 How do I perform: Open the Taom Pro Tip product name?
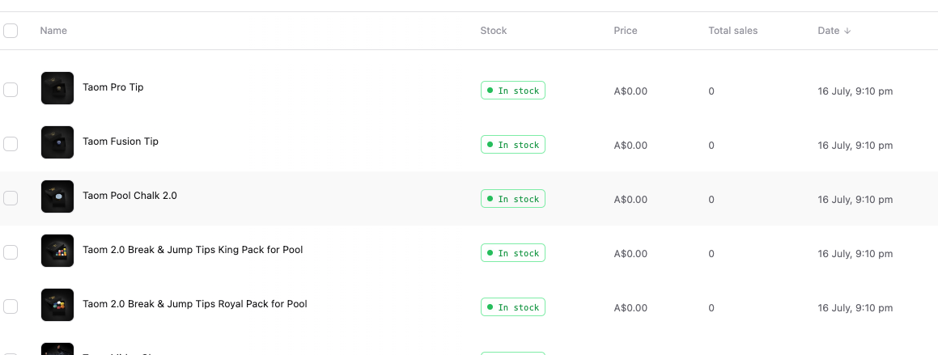[113, 87]
